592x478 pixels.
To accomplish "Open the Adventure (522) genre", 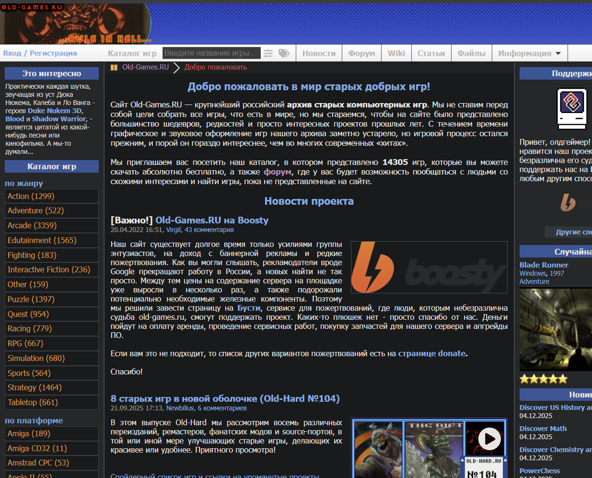I will (52, 210).
